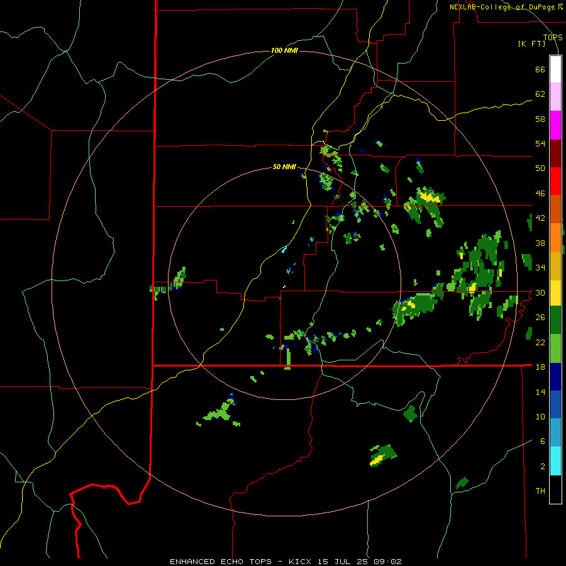Click the 54 legend value
The image size is (566, 566).
tap(540, 143)
